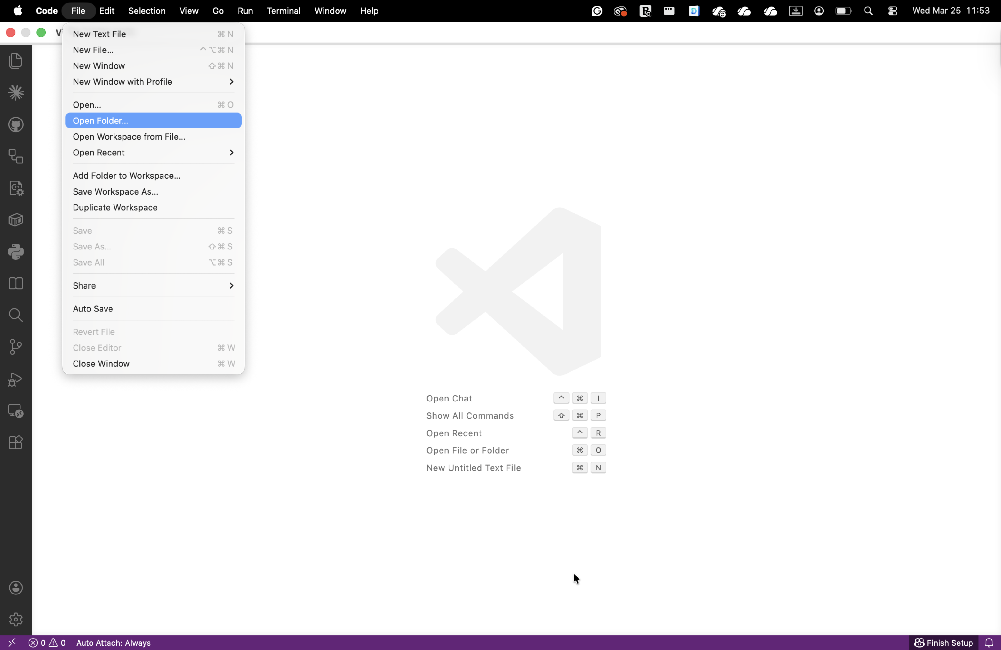The width and height of the screenshot is (1001, 650).
Task: Toggle Auto Save in File menu
Action: (x=93, y=309)
